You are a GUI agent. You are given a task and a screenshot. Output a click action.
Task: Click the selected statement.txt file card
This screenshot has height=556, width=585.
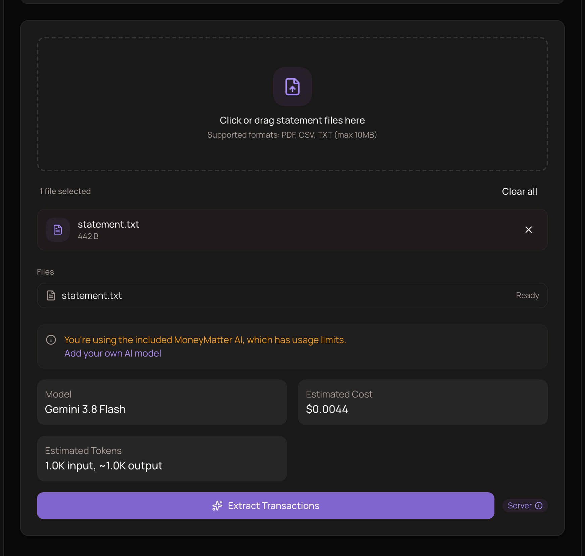292,230
